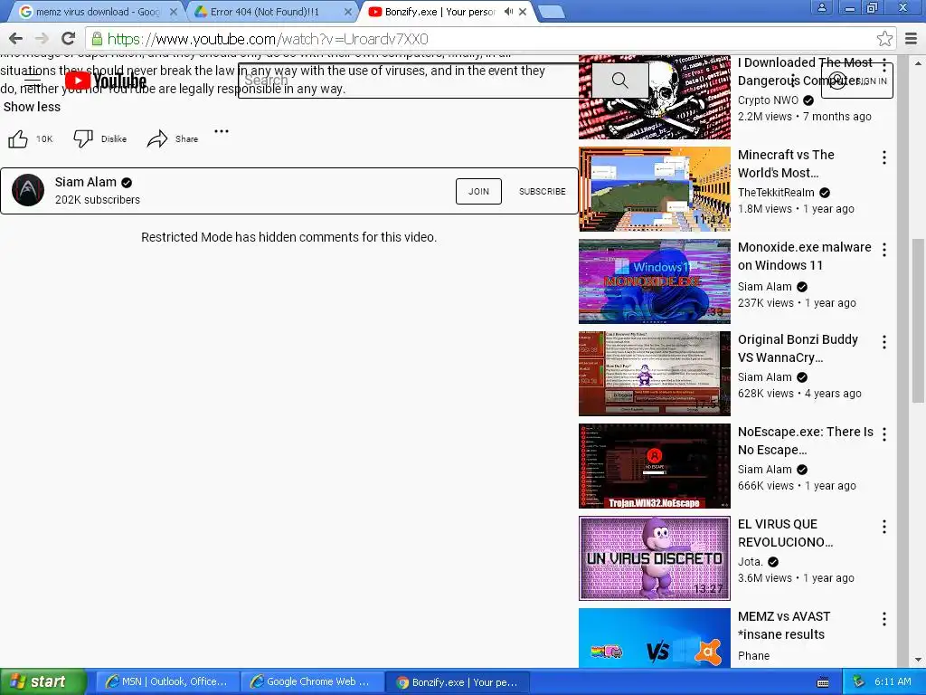
Task: Select Bonzify.exe taskbar button
Action: (457, 682)
